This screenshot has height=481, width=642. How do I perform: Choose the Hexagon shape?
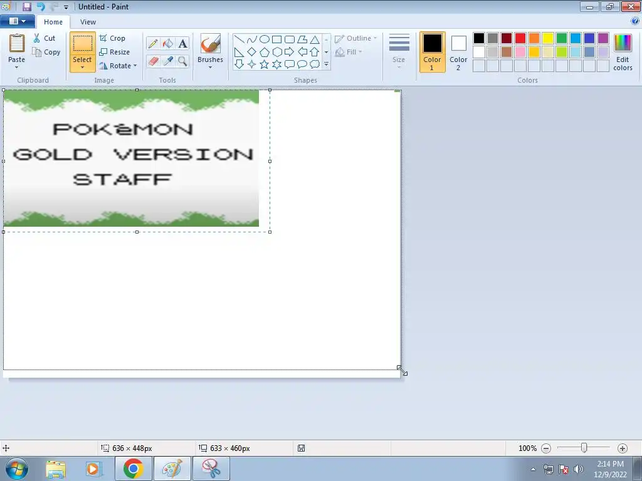tap(276, 52)
